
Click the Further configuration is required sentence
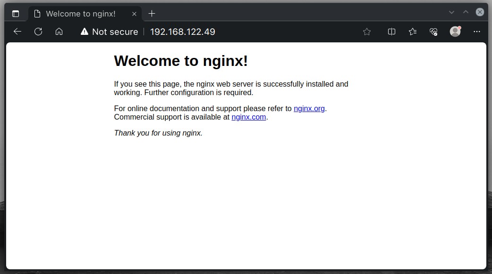[x=199, y=93]
